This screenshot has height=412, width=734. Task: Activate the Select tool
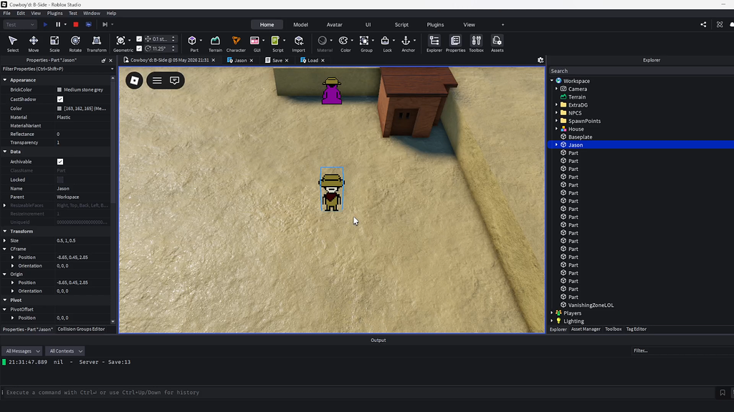coord(13,44)
